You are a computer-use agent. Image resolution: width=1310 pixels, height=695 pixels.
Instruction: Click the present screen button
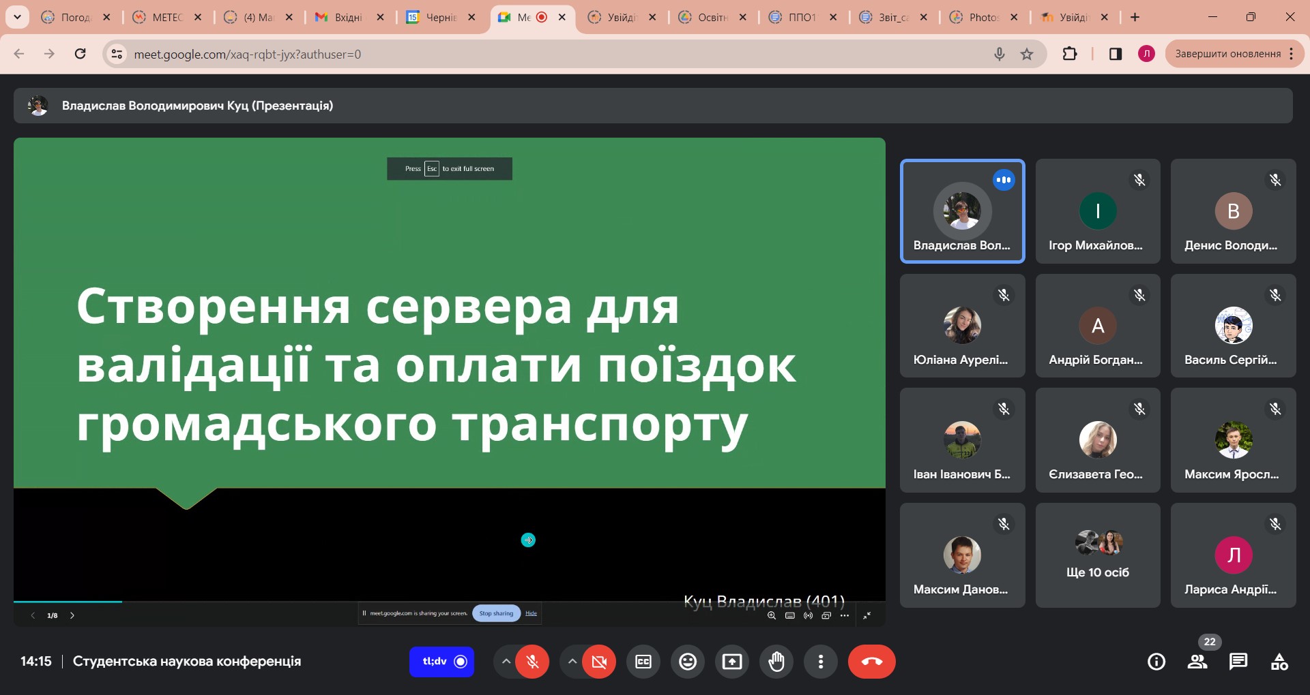(732, 662)
